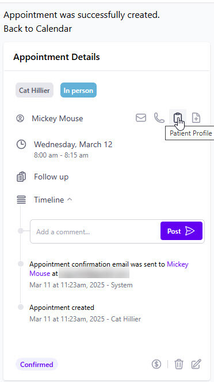Click the Cat Hillier practitioner tag
Viewport: 214px width, 382px height.
[35, 91]
